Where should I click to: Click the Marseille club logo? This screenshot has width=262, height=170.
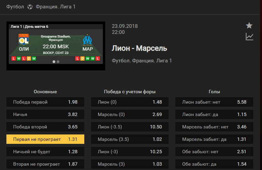click(x=87, y=40)
